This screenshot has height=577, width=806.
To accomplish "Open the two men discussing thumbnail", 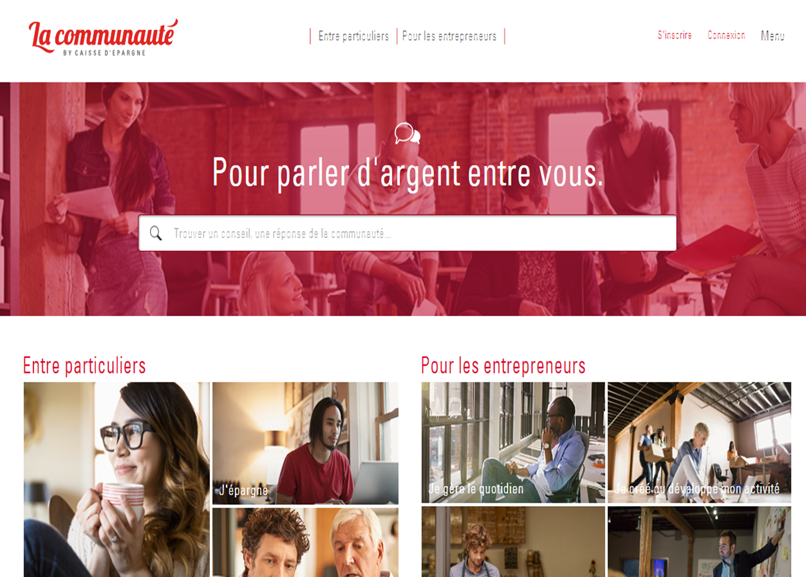I will coord(305,542).
